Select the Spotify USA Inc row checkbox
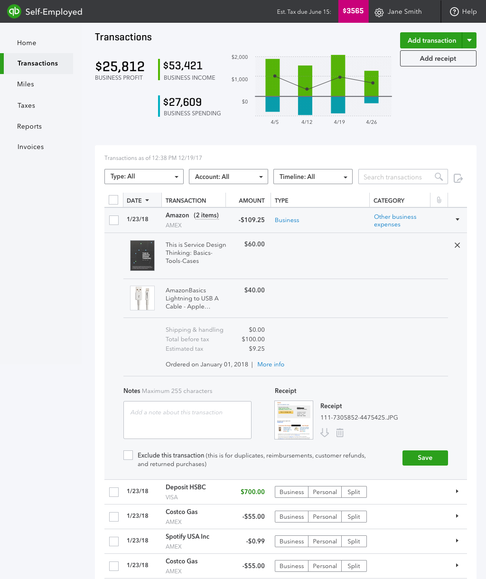Screen dimensions: 486x579 [114, 542]
